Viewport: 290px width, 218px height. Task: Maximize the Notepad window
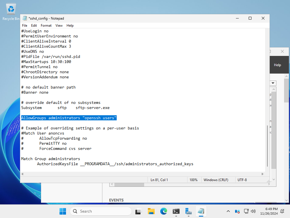pyautogui.click(x=250, y=18)
